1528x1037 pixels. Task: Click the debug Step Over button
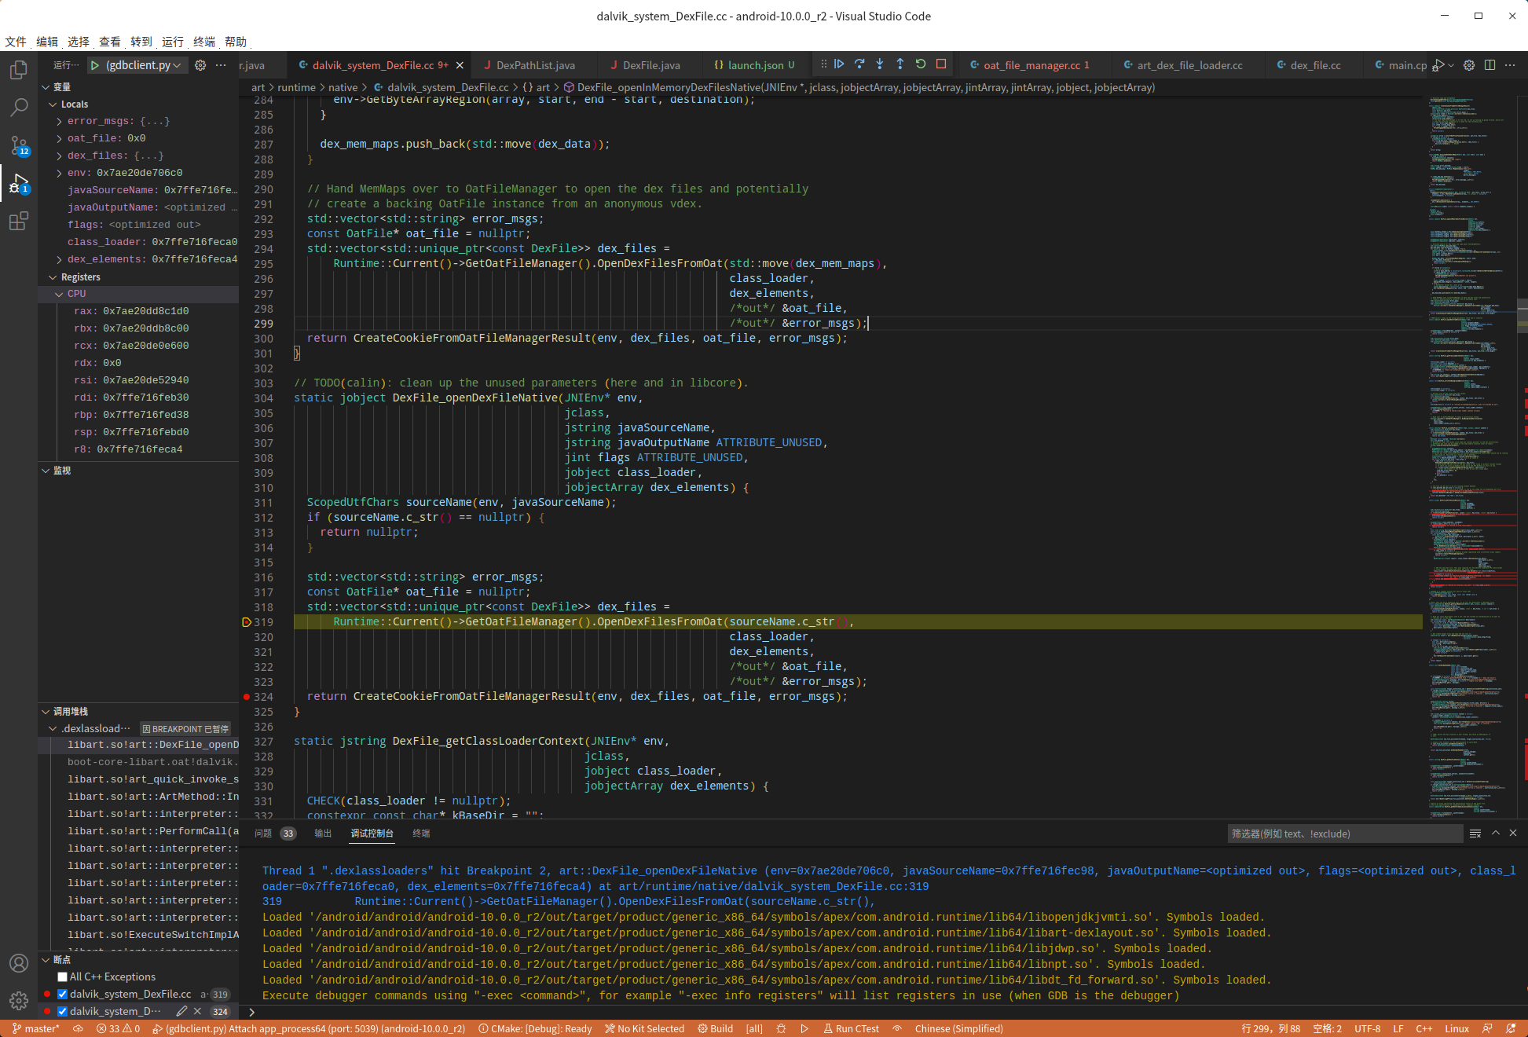tap(859, 64)
